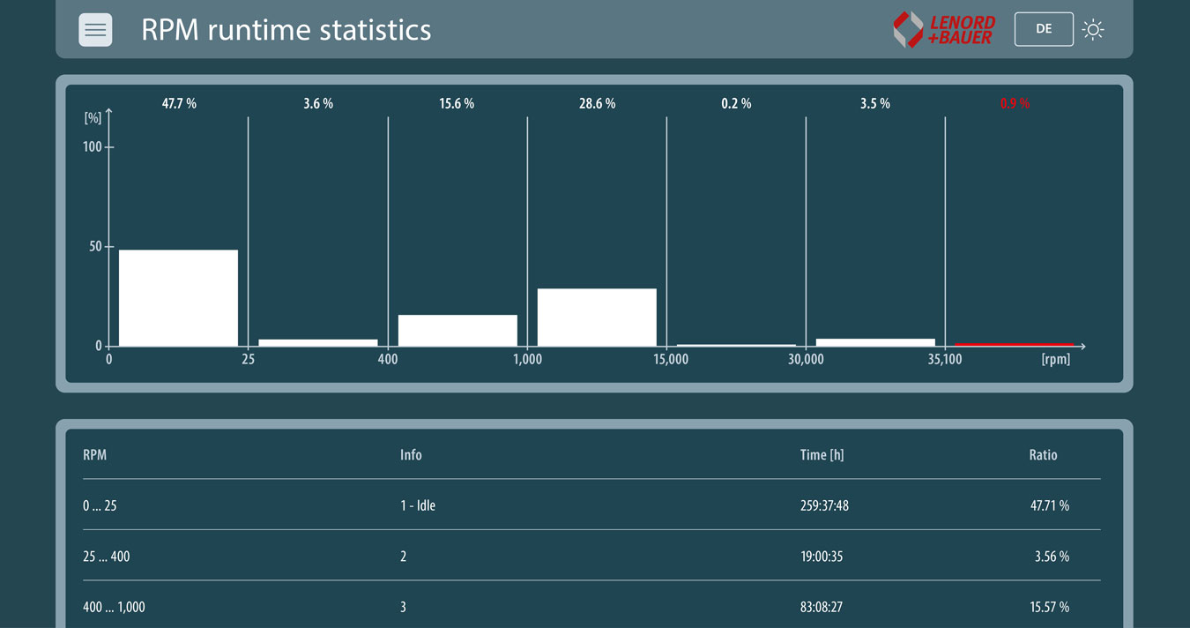Click the RPM column header
Image resolution: width=1190 pixels, height=628 pixels.
pos(94,455)
